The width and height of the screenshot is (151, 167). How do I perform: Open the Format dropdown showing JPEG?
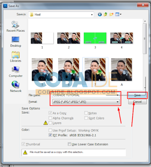coord(86,102)
